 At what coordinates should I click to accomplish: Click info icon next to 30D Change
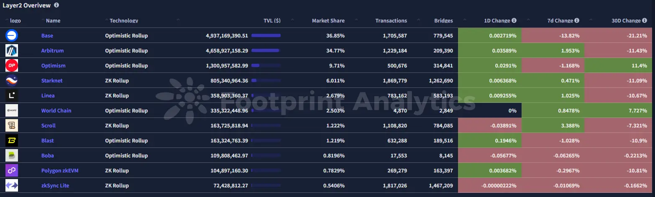[x=644, y=20]
